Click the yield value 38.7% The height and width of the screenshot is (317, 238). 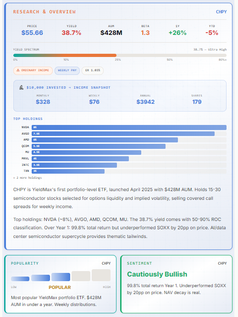[72, 33]
